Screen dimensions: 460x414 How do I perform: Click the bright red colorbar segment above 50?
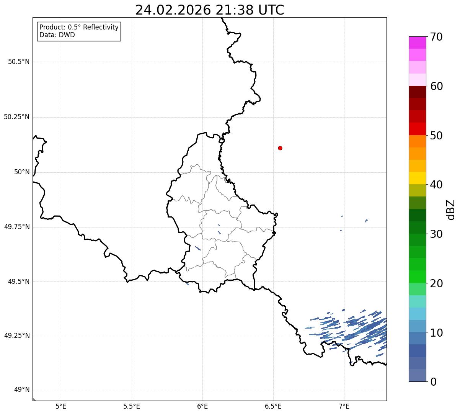[417, 129]
